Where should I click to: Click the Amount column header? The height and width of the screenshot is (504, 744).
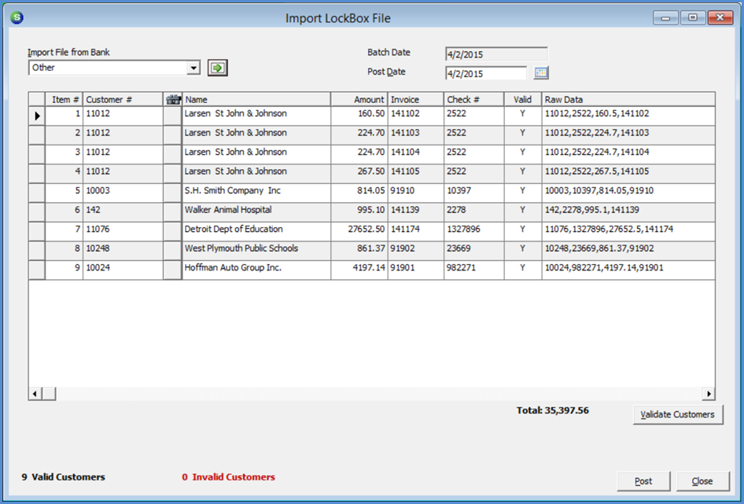(359, 100)
